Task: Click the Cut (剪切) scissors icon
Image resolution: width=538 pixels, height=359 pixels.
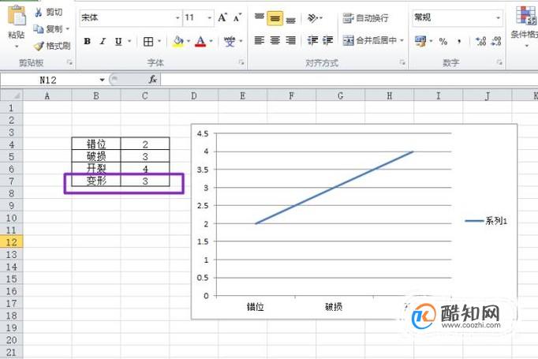Action: (38, 13)
